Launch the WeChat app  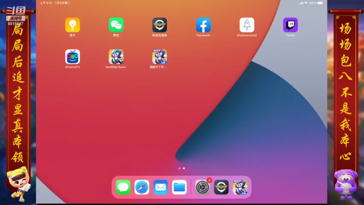116,25
